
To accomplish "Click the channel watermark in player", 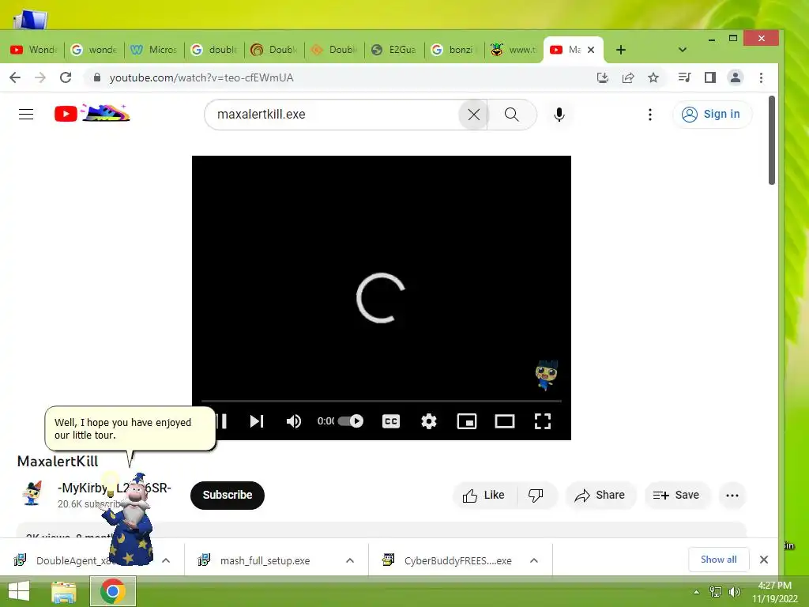I will (547, 375).
